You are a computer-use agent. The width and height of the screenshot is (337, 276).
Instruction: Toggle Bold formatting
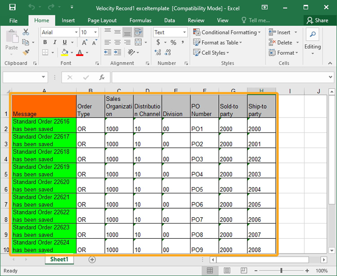(x=45, y=42)
